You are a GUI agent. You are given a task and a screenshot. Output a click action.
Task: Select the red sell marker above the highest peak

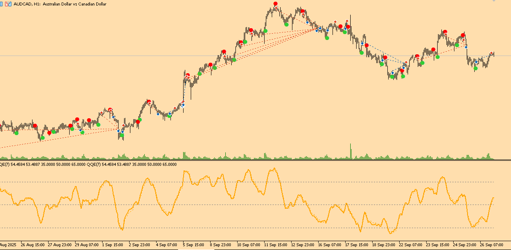tap(275, 4)
